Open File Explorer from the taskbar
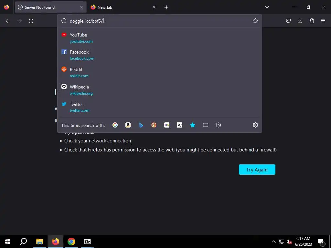The image size is (331, 248). click(x=39, y=242)
